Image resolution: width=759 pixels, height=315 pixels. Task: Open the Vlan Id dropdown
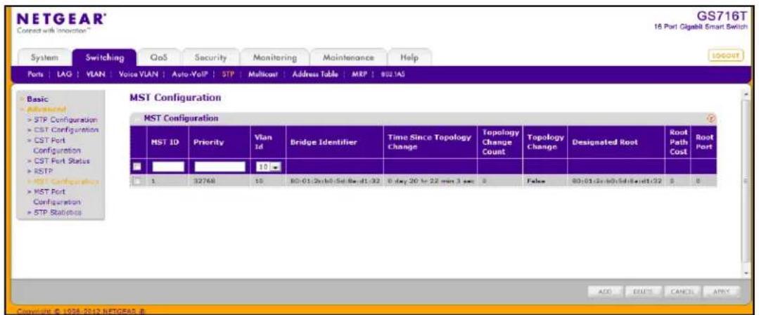tap(269, 167)
